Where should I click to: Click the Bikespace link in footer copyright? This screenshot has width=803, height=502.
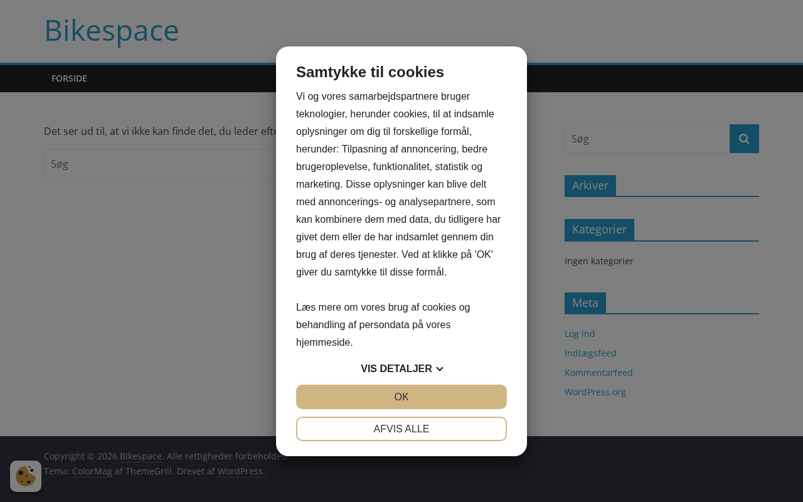[x=141, y=456]
